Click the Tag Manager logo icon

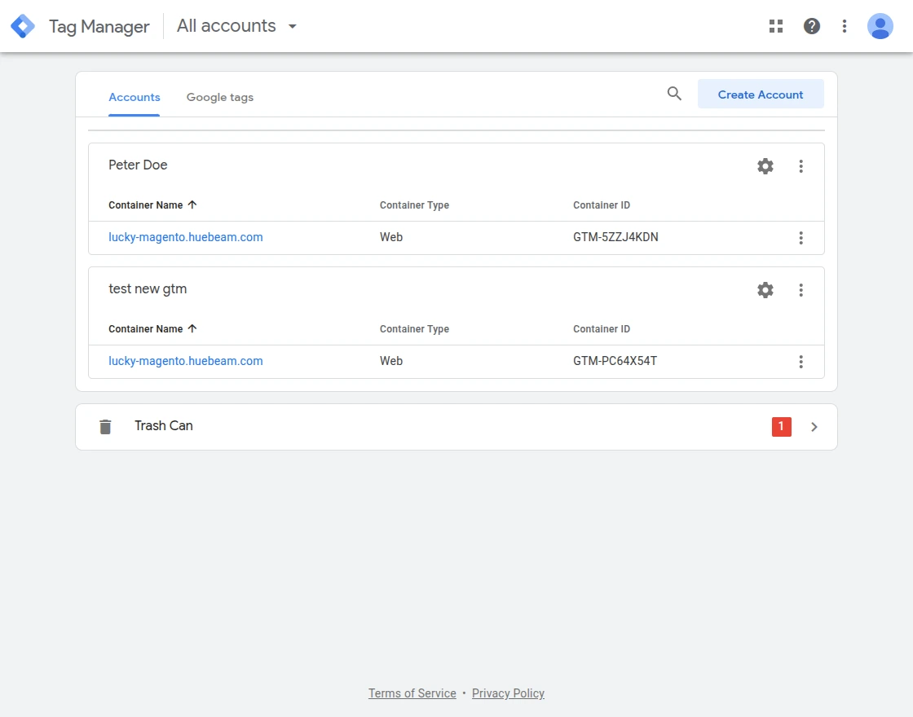click(x=23, y=26)
